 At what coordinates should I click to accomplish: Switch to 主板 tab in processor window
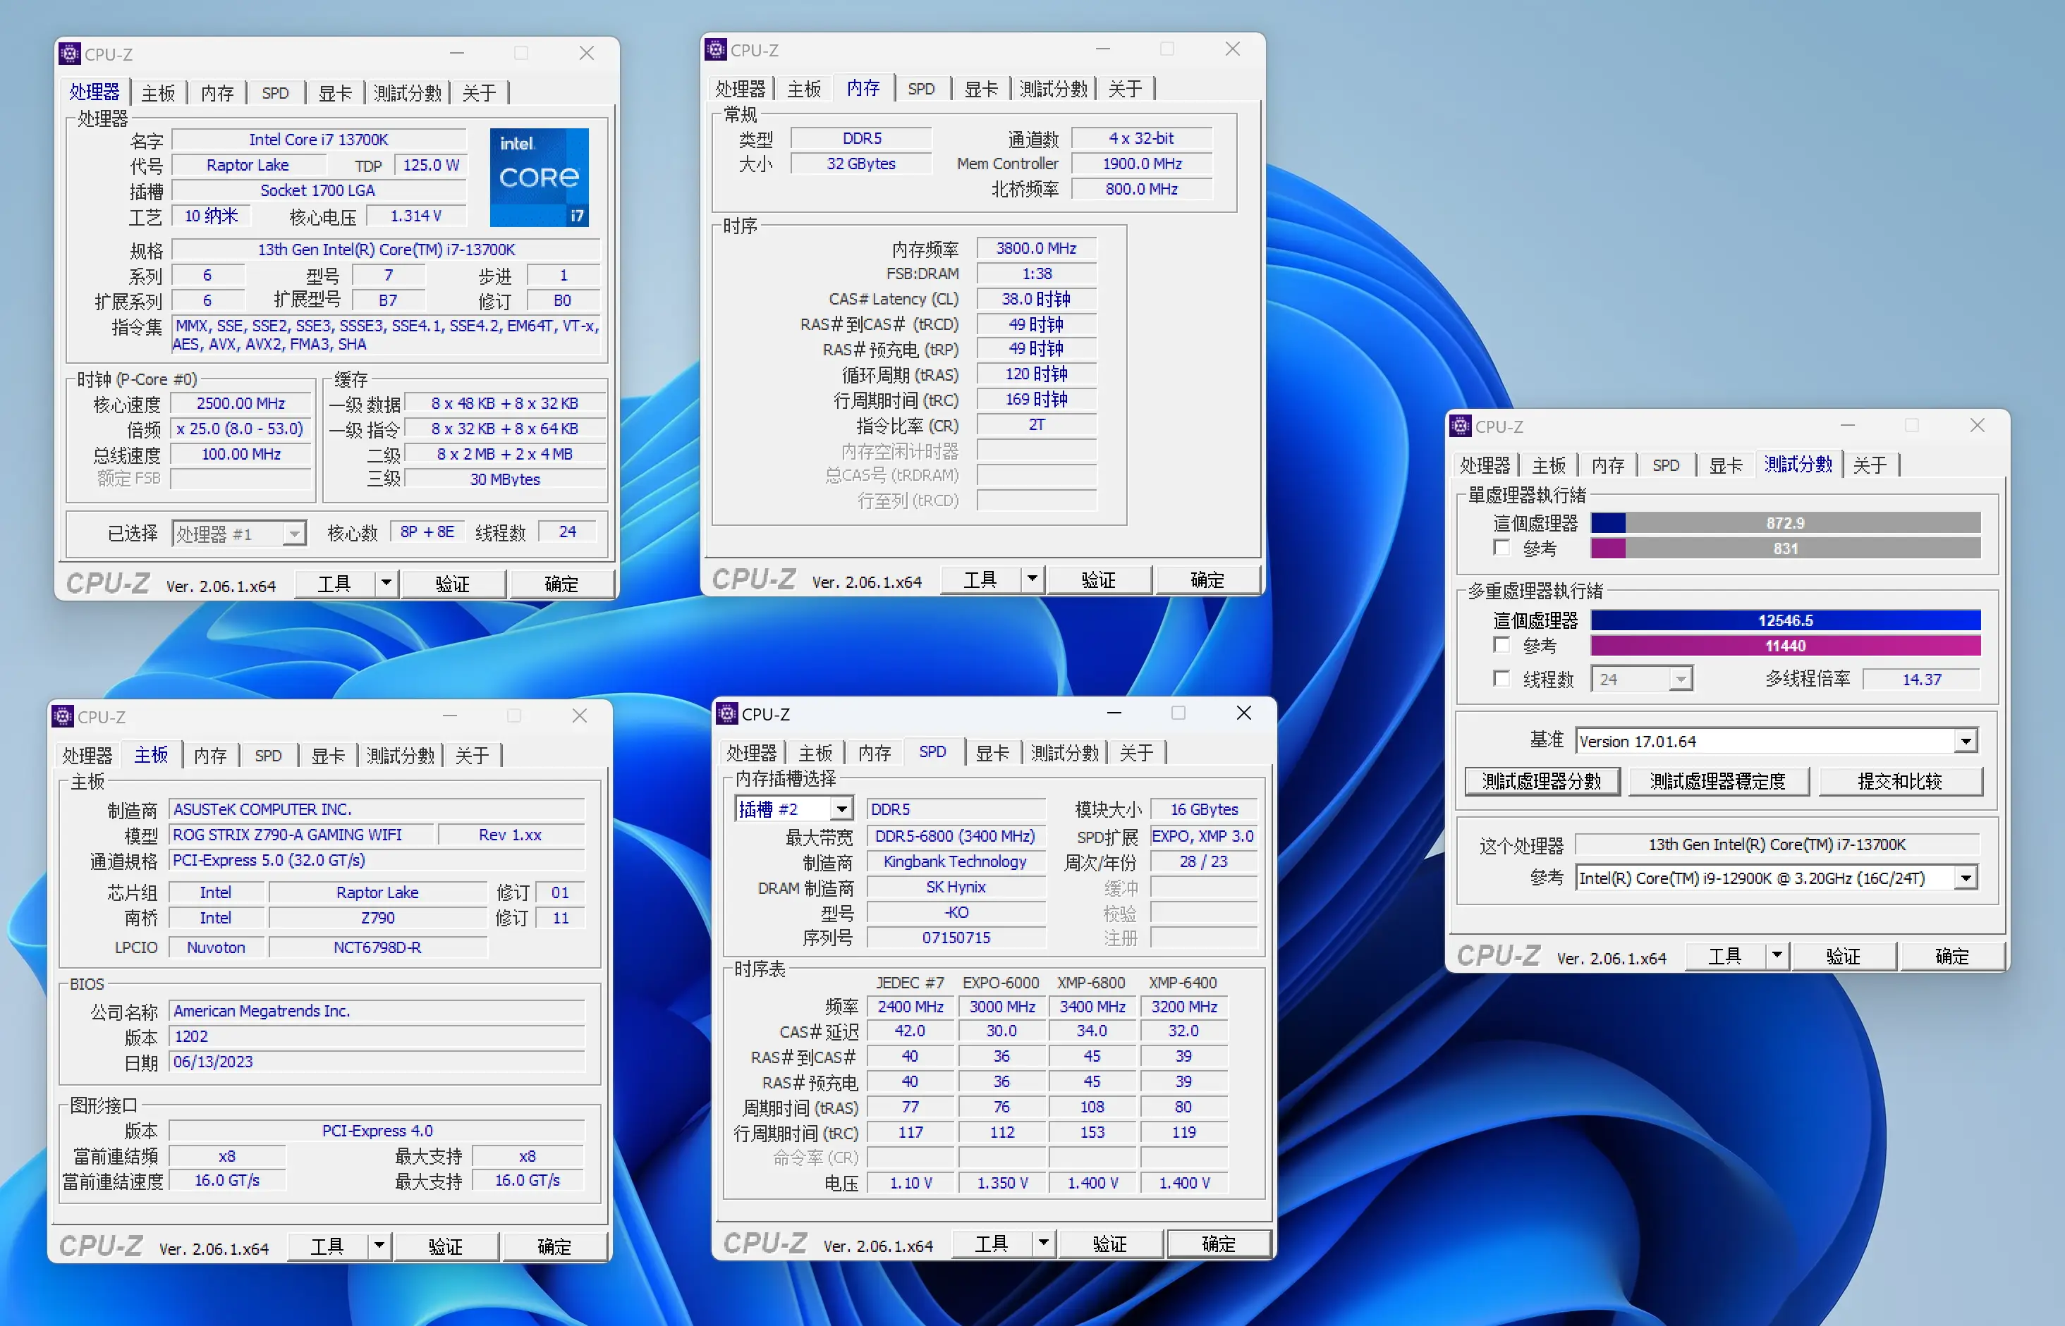(x=159, y=93)
